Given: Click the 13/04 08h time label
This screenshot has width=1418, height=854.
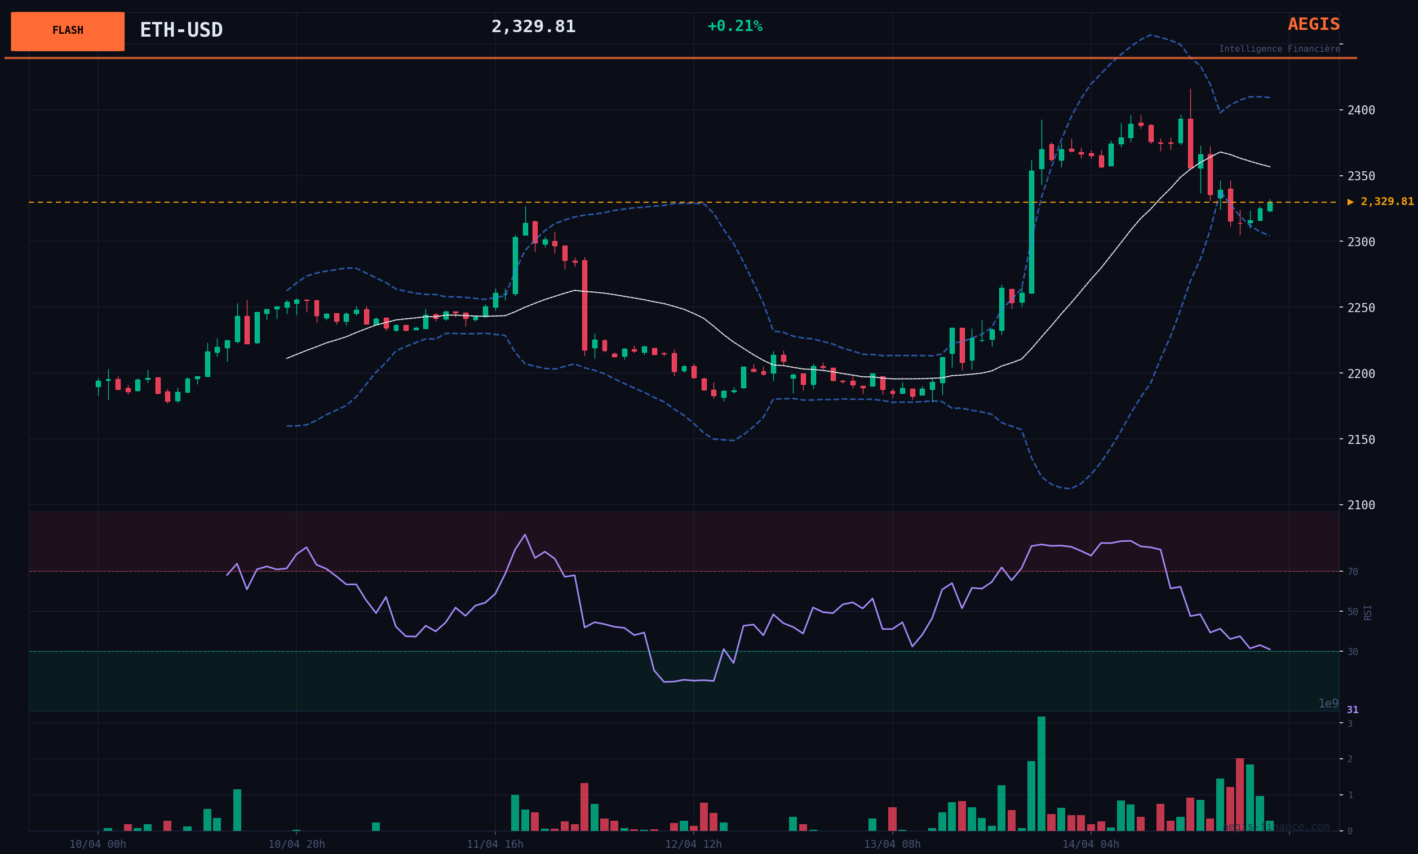Looking at the screenshot, I should (892, 844).
